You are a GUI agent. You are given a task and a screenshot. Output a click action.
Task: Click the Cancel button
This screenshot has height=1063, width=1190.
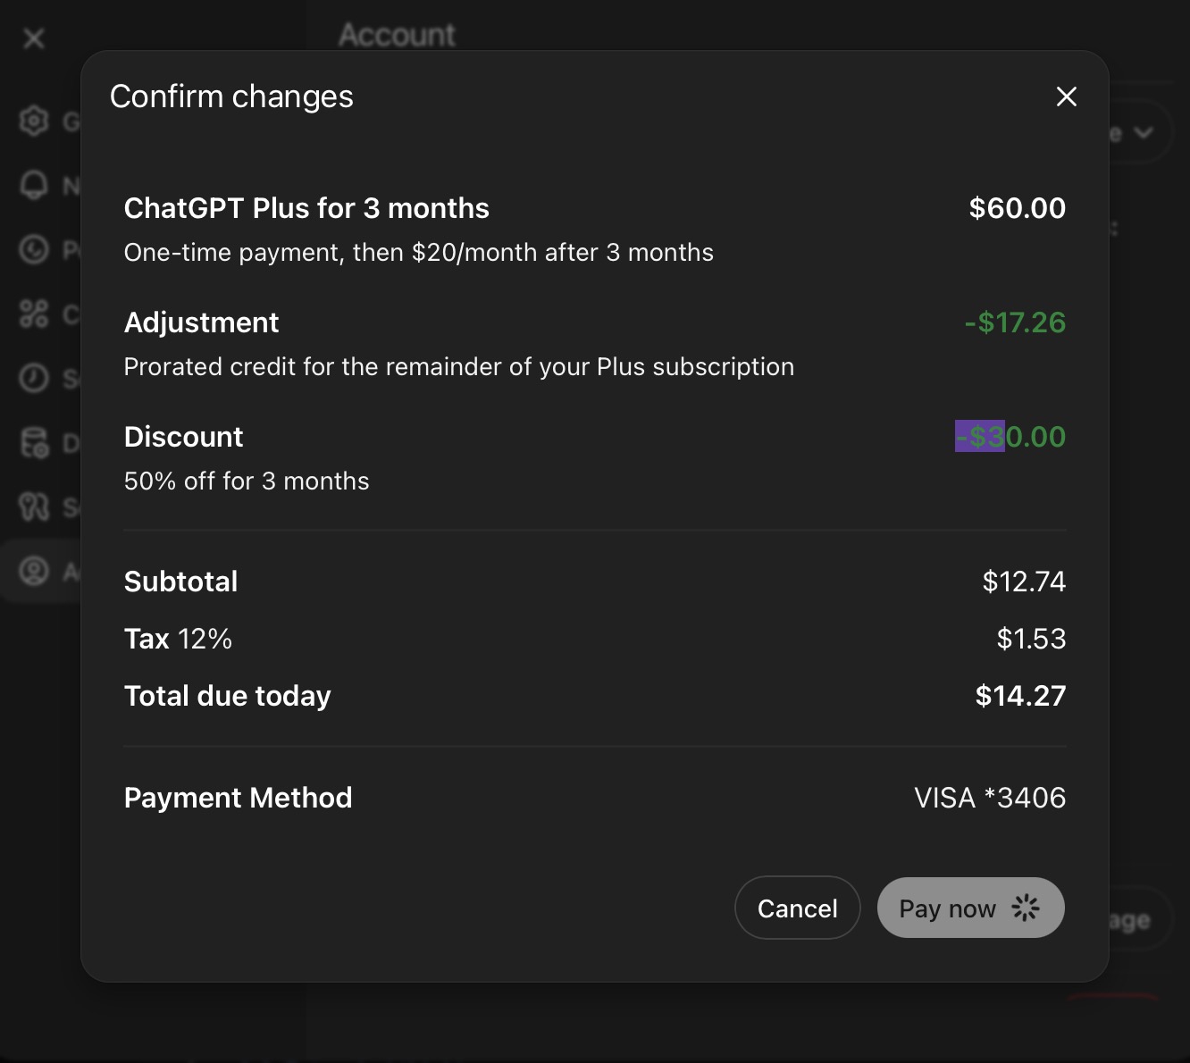pyautogui.click(x=797, y=908)
